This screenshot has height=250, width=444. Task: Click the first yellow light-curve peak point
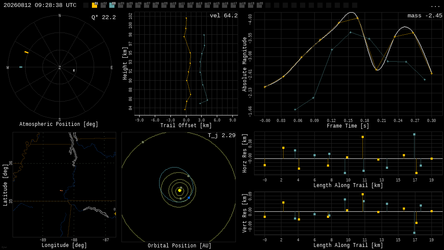pos(357,18)
